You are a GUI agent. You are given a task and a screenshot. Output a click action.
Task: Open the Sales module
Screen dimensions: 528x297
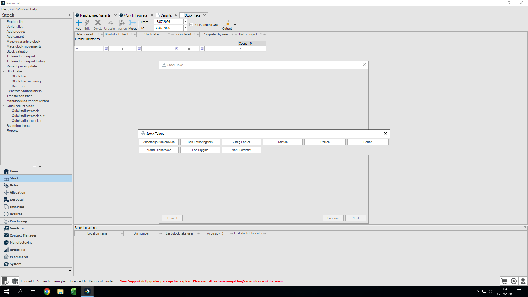point(36,185)
